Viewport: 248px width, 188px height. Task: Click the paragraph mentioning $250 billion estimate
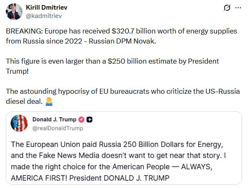click(112, 66)
